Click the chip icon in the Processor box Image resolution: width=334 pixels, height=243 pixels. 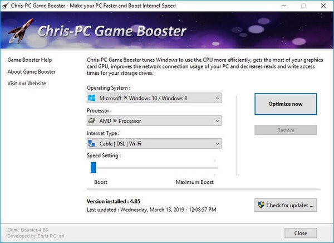point(92,121)
